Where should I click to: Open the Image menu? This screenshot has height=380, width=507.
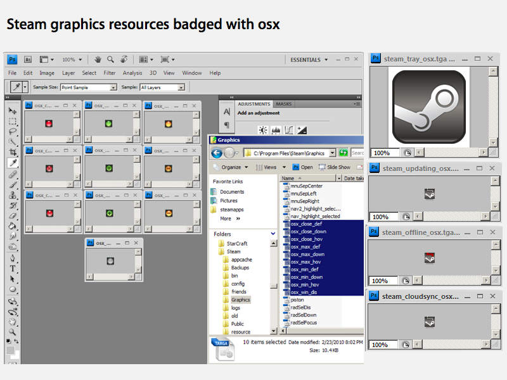[47, 73]
